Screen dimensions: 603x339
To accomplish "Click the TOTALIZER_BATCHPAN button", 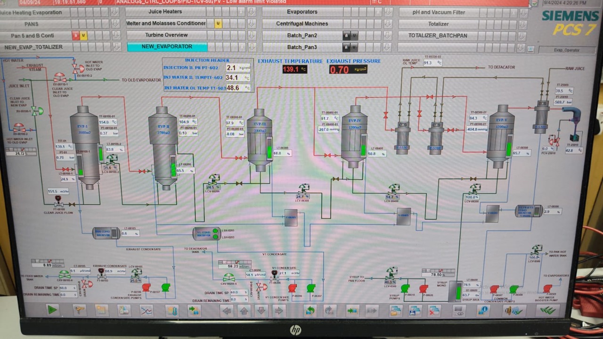I will [438, 35].
